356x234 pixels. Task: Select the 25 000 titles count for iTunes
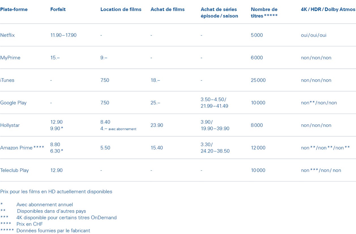[x=258, y=80]
